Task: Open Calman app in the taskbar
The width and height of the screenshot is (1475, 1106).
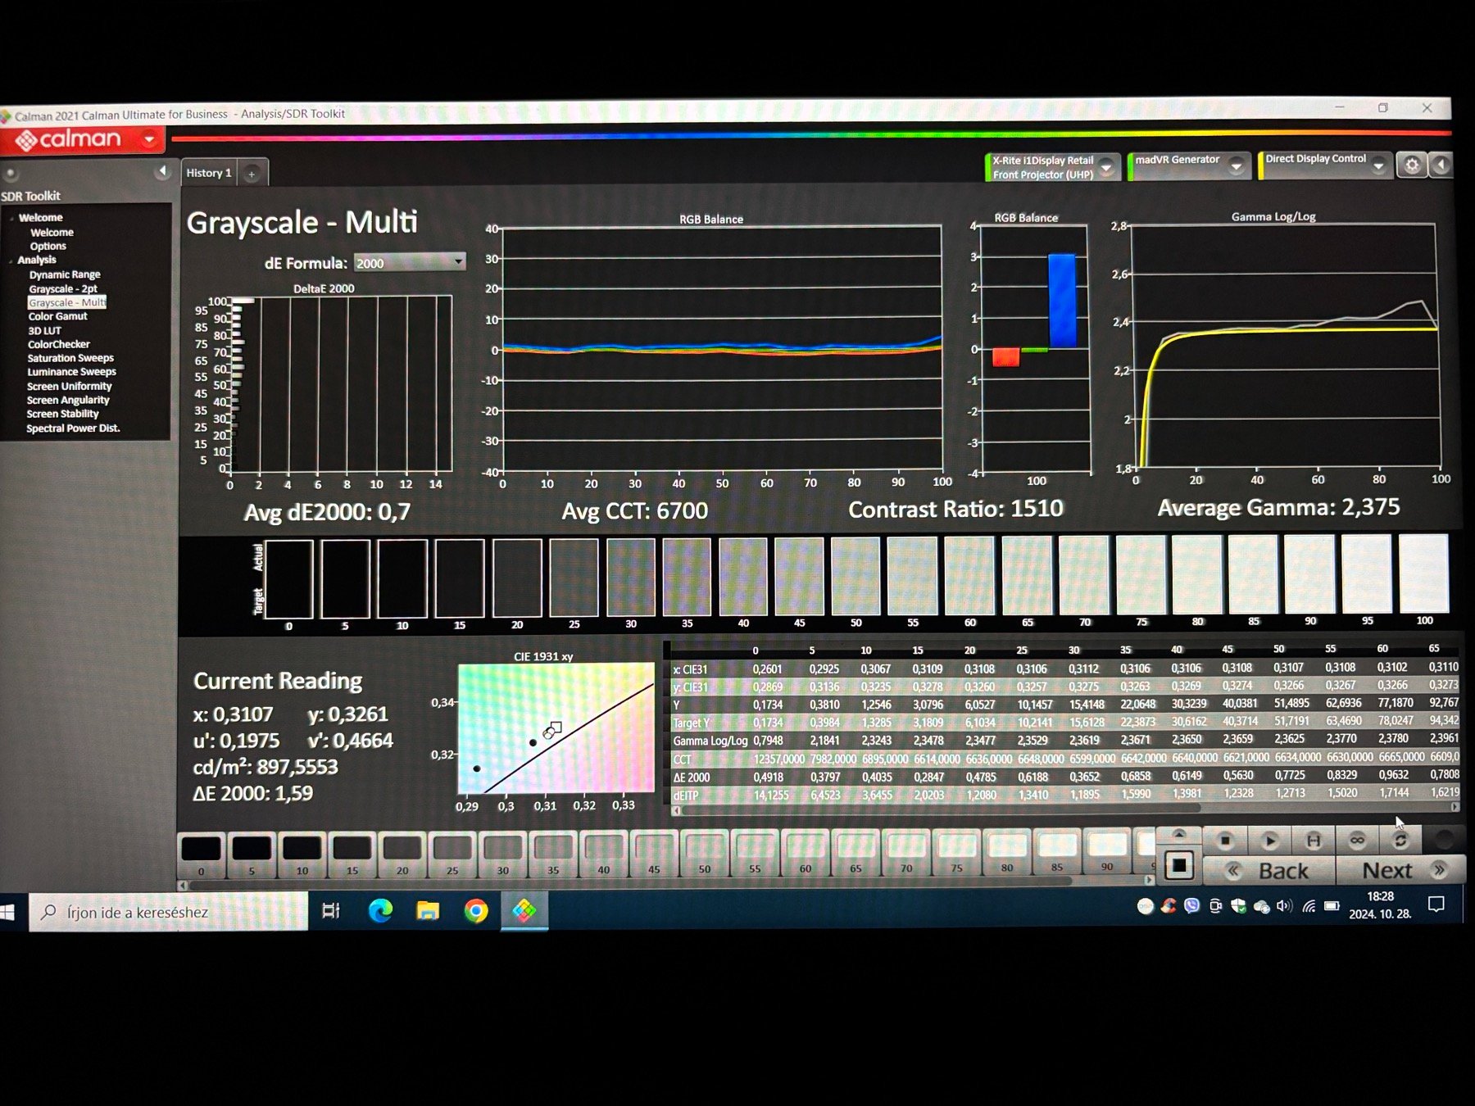Action: pyautogui.click(x=524, y=911)
